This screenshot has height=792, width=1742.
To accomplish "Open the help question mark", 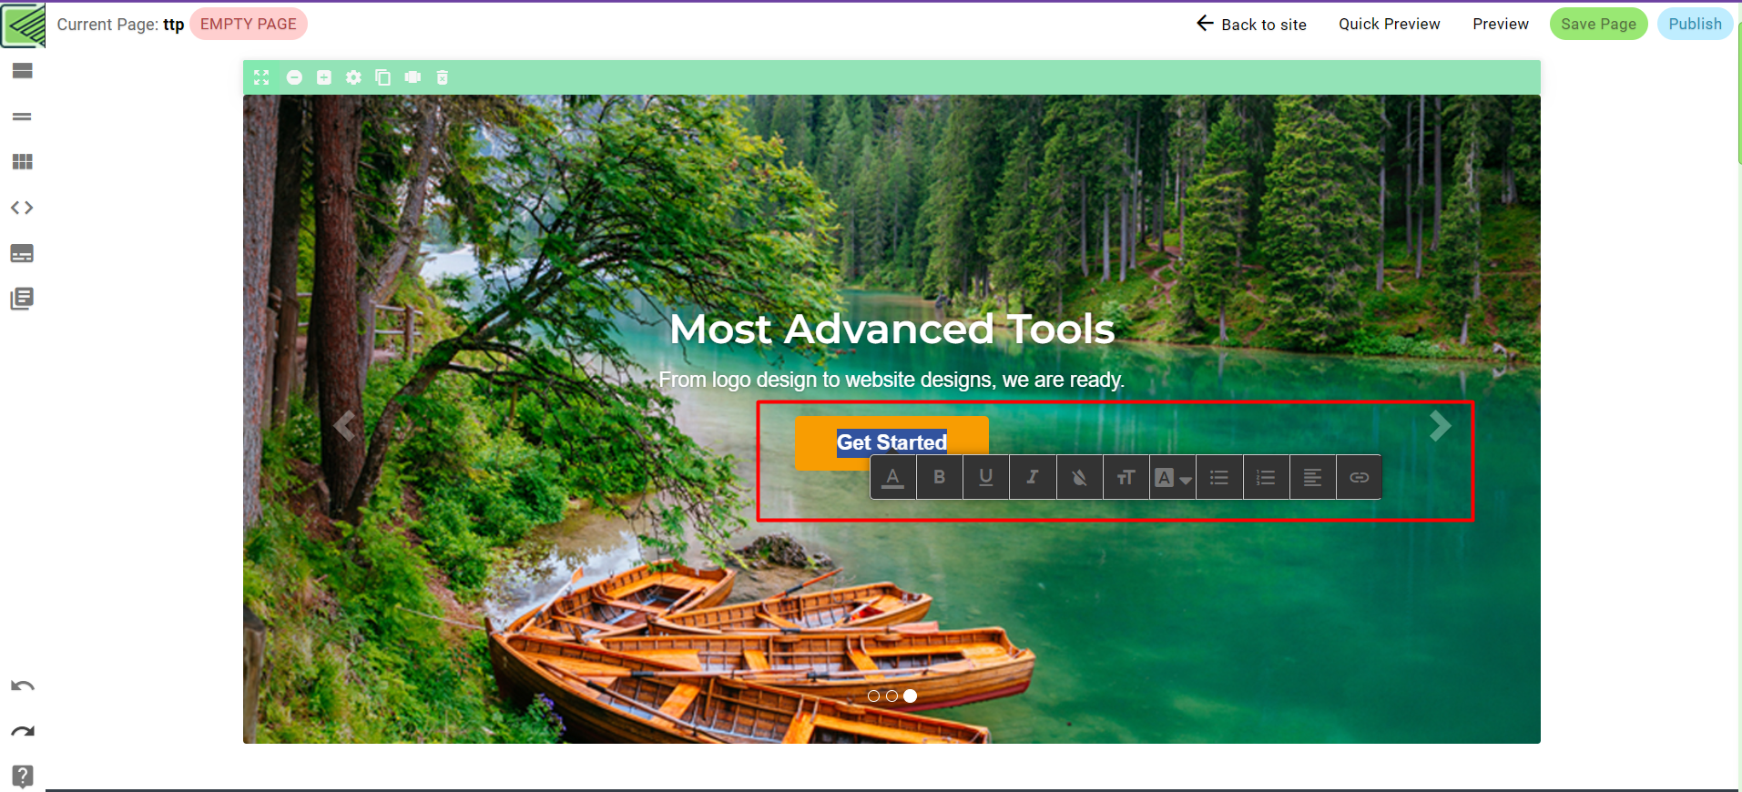I will (22, 777).
